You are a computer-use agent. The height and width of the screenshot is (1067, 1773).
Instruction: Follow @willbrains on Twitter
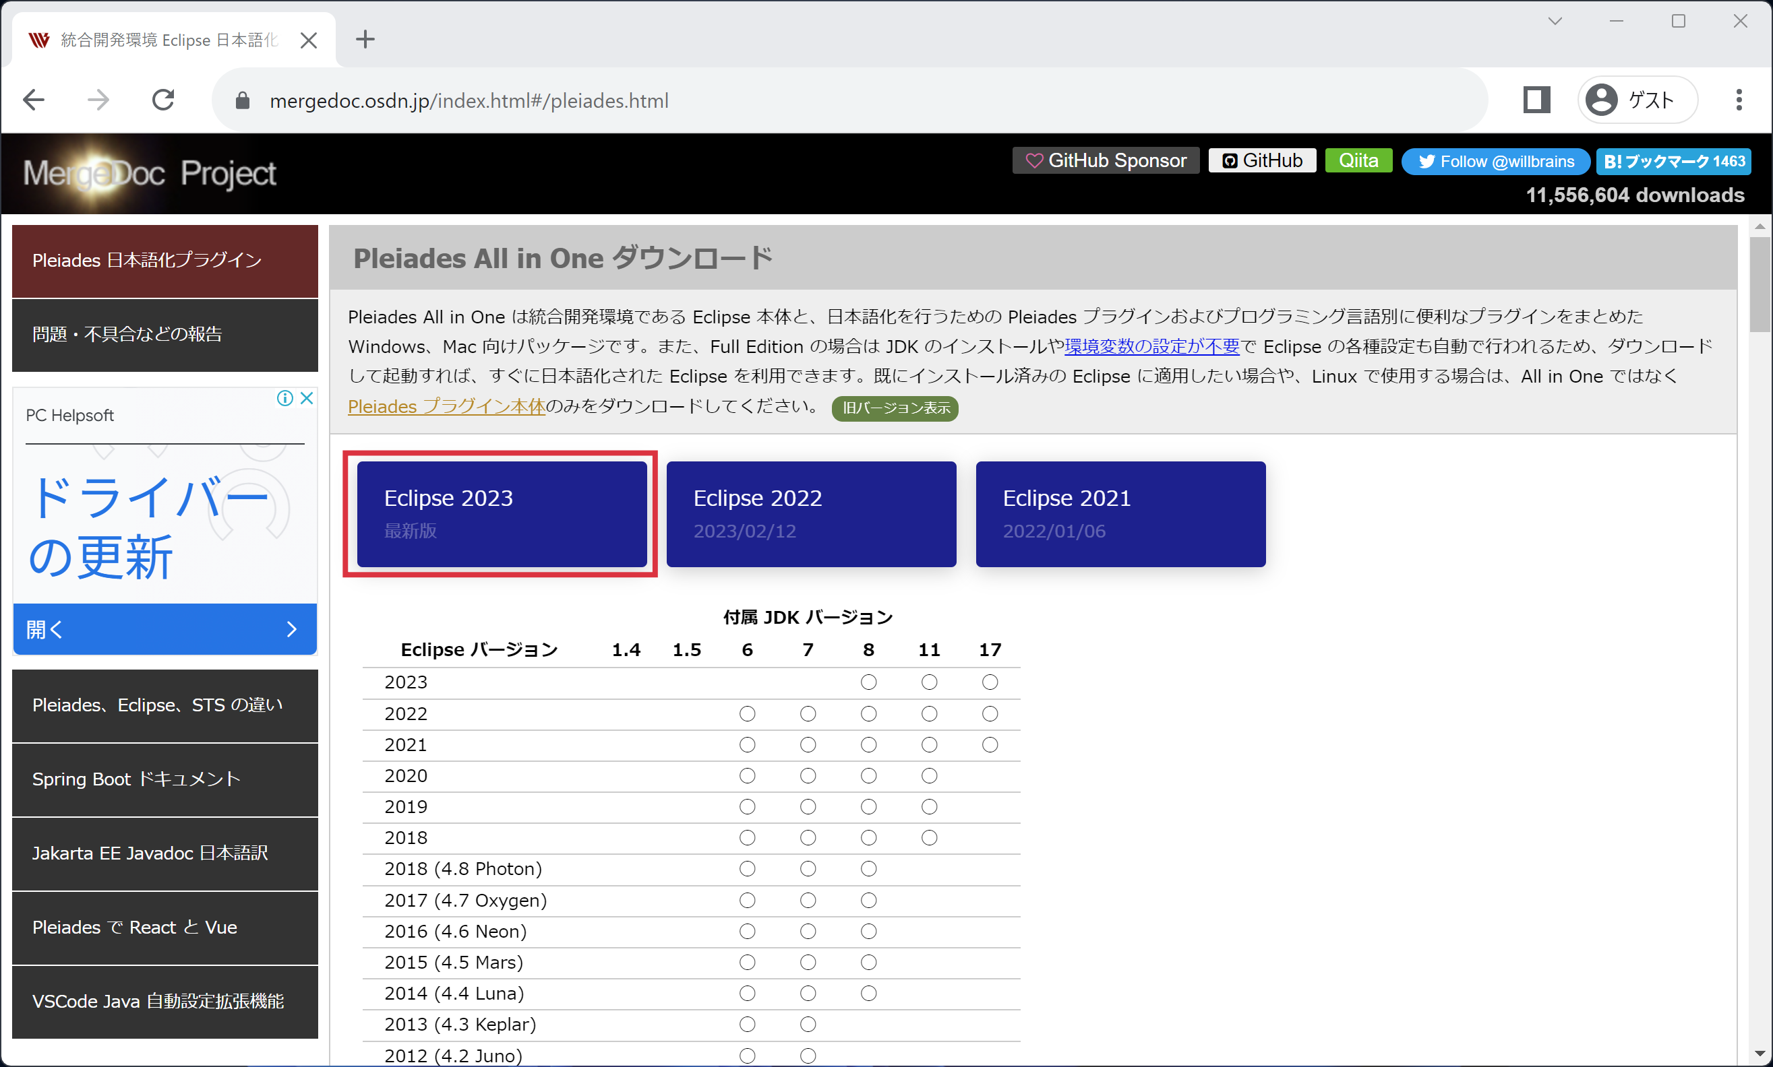(x=1495, y=161)
